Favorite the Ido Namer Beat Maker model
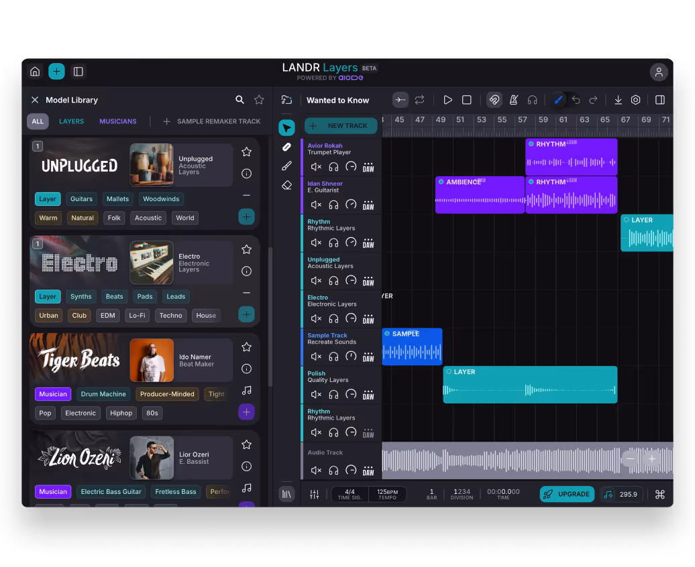 (246, 347)
